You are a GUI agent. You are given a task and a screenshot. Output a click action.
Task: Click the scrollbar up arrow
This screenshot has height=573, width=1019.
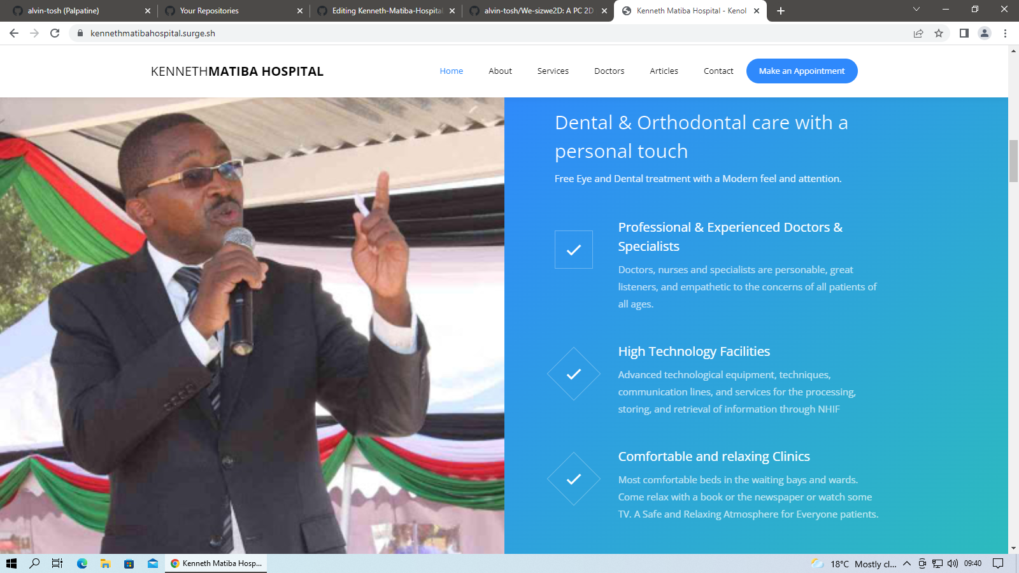(x=1013, y=51)
